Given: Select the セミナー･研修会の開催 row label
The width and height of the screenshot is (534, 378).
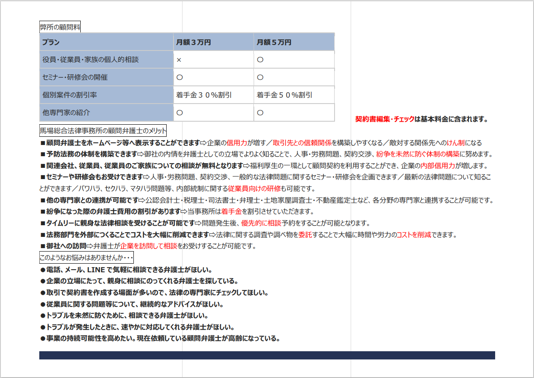Looking at the screenshot, I should click(75, 77).
